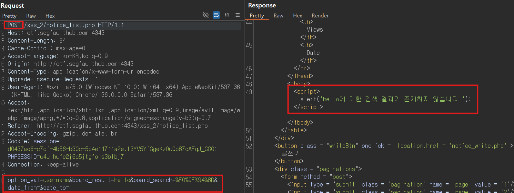Select the Request Pretty tab
The width and height of the screenshot is (514, 193).
coord(9,16)
